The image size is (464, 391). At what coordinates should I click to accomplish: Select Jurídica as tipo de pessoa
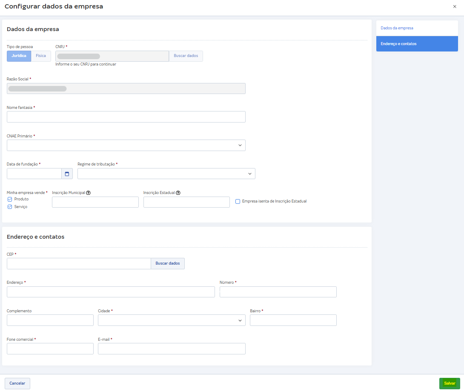(x=19, y=56)
